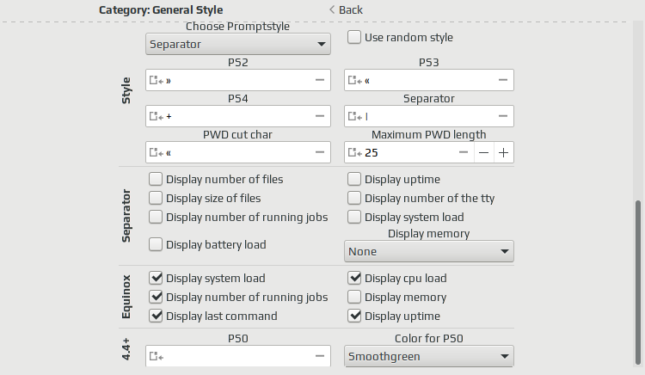This screenshot has width=645, height=375.
Task: Click inside the PS2 text field
Action: (x=238, y=80)
